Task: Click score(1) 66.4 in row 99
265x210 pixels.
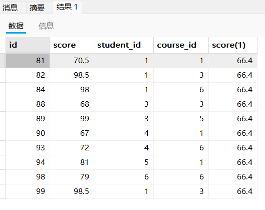Action: tap(233, 191)
